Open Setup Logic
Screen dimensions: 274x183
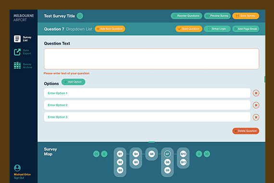pos(217,29)
